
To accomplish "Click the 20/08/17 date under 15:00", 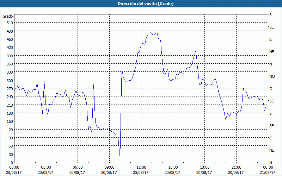I will (173, 172).
